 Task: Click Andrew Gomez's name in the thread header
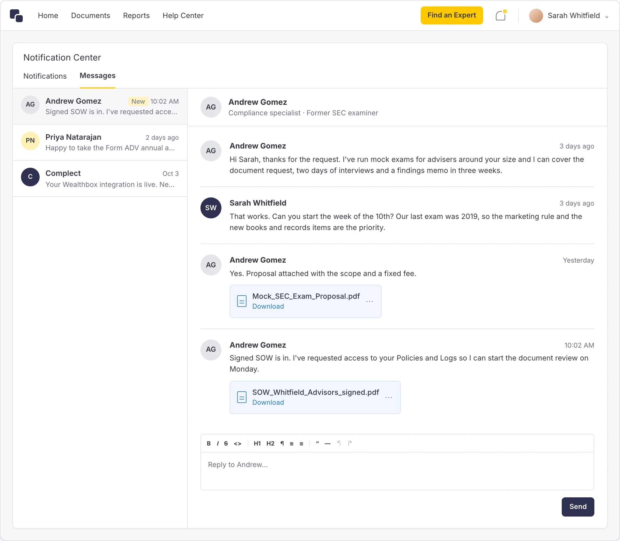(258, 102)
